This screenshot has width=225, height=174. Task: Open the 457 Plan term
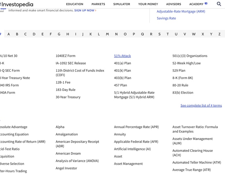pyautogui.click(x=120, y=85)
